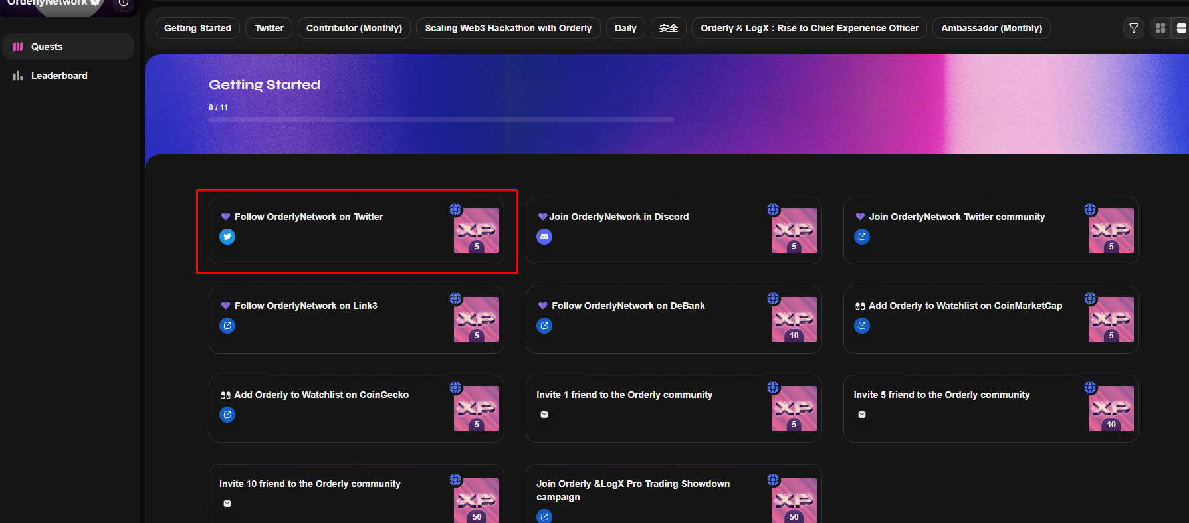
Task: Click link icon under Follow OrderlyNetwork on Link3
Action: click(227, 326)
